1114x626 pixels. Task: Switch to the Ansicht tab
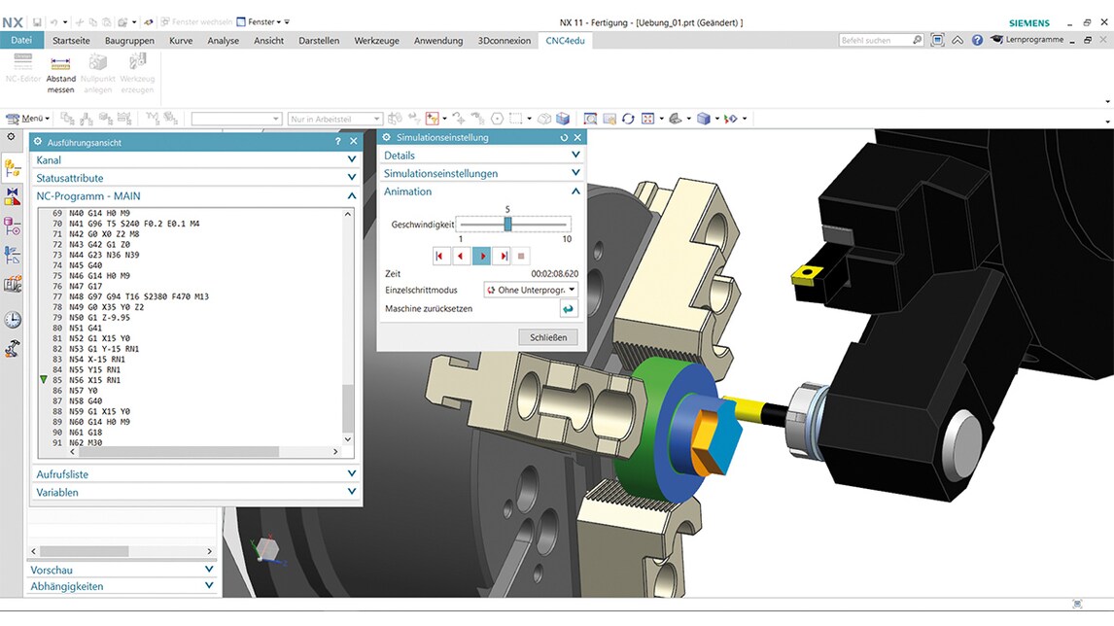268,41
